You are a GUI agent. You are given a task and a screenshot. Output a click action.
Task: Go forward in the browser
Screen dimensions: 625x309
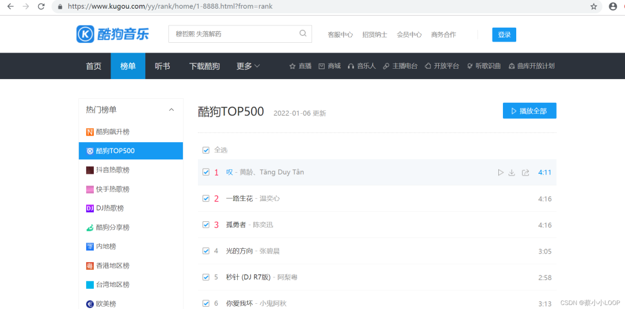(x=26, y=7)
